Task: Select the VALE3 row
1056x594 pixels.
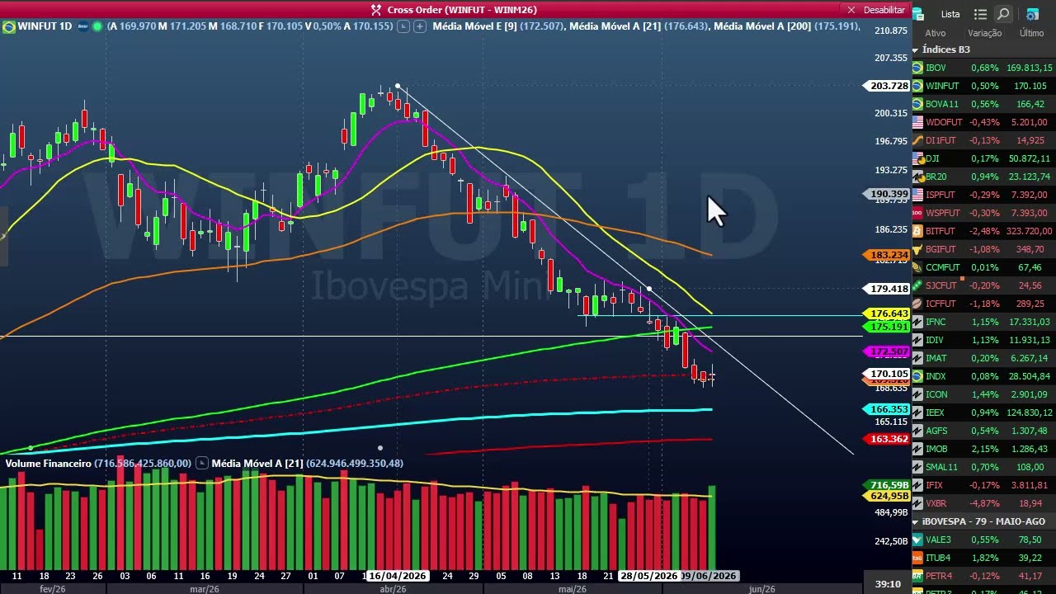Action: [x=983, y=540]
